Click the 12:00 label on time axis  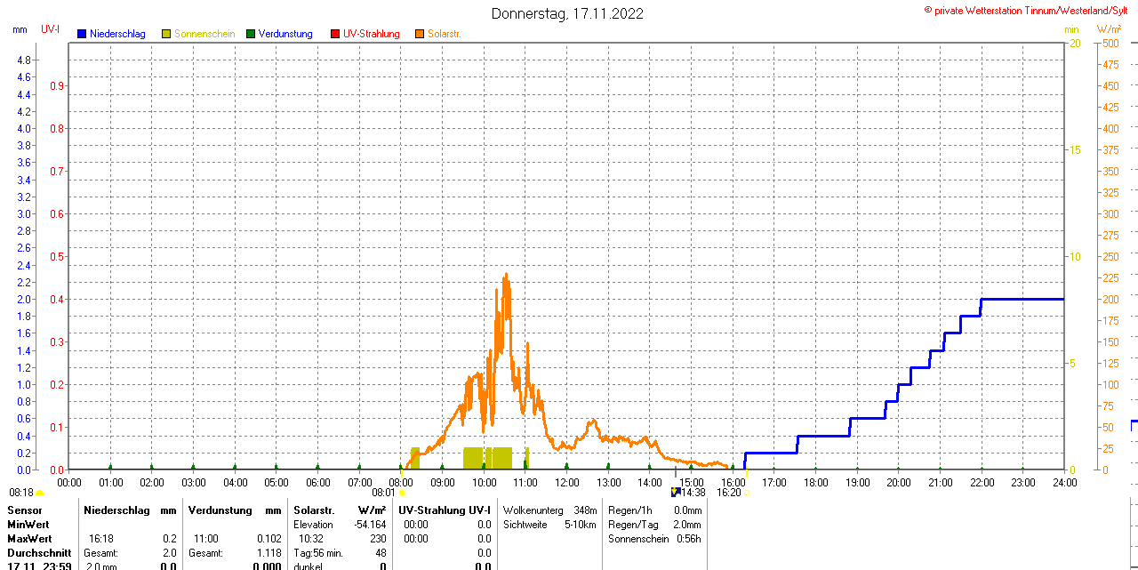[567, 483]
